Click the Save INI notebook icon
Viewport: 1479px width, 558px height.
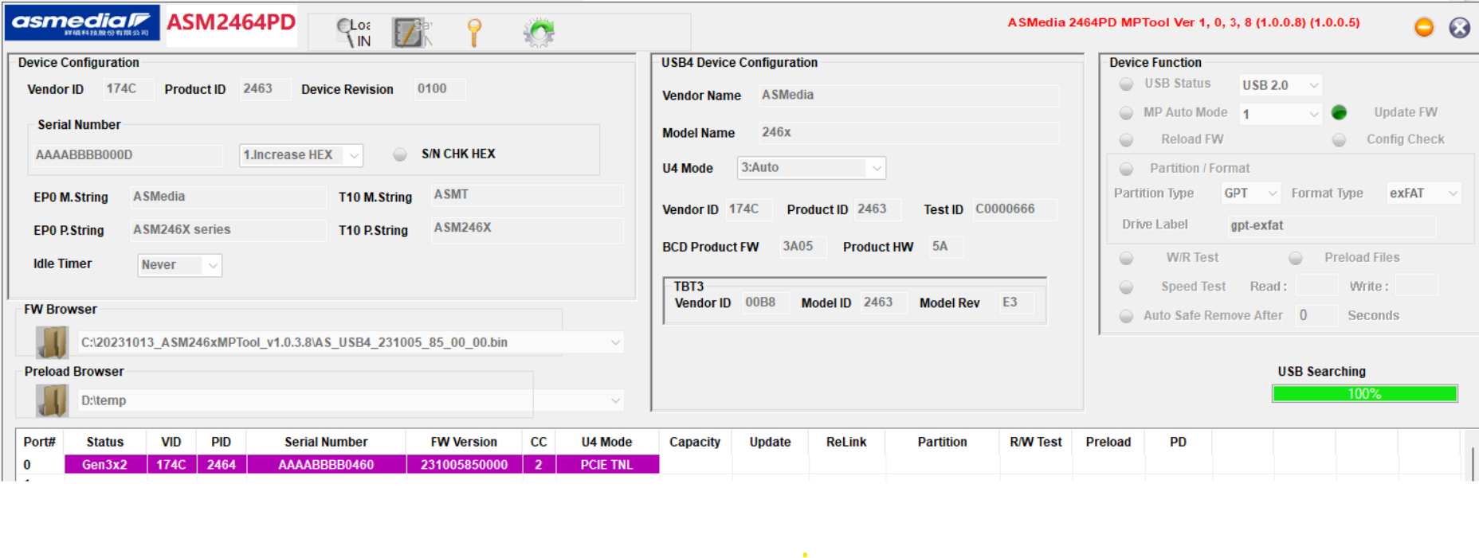411,33
